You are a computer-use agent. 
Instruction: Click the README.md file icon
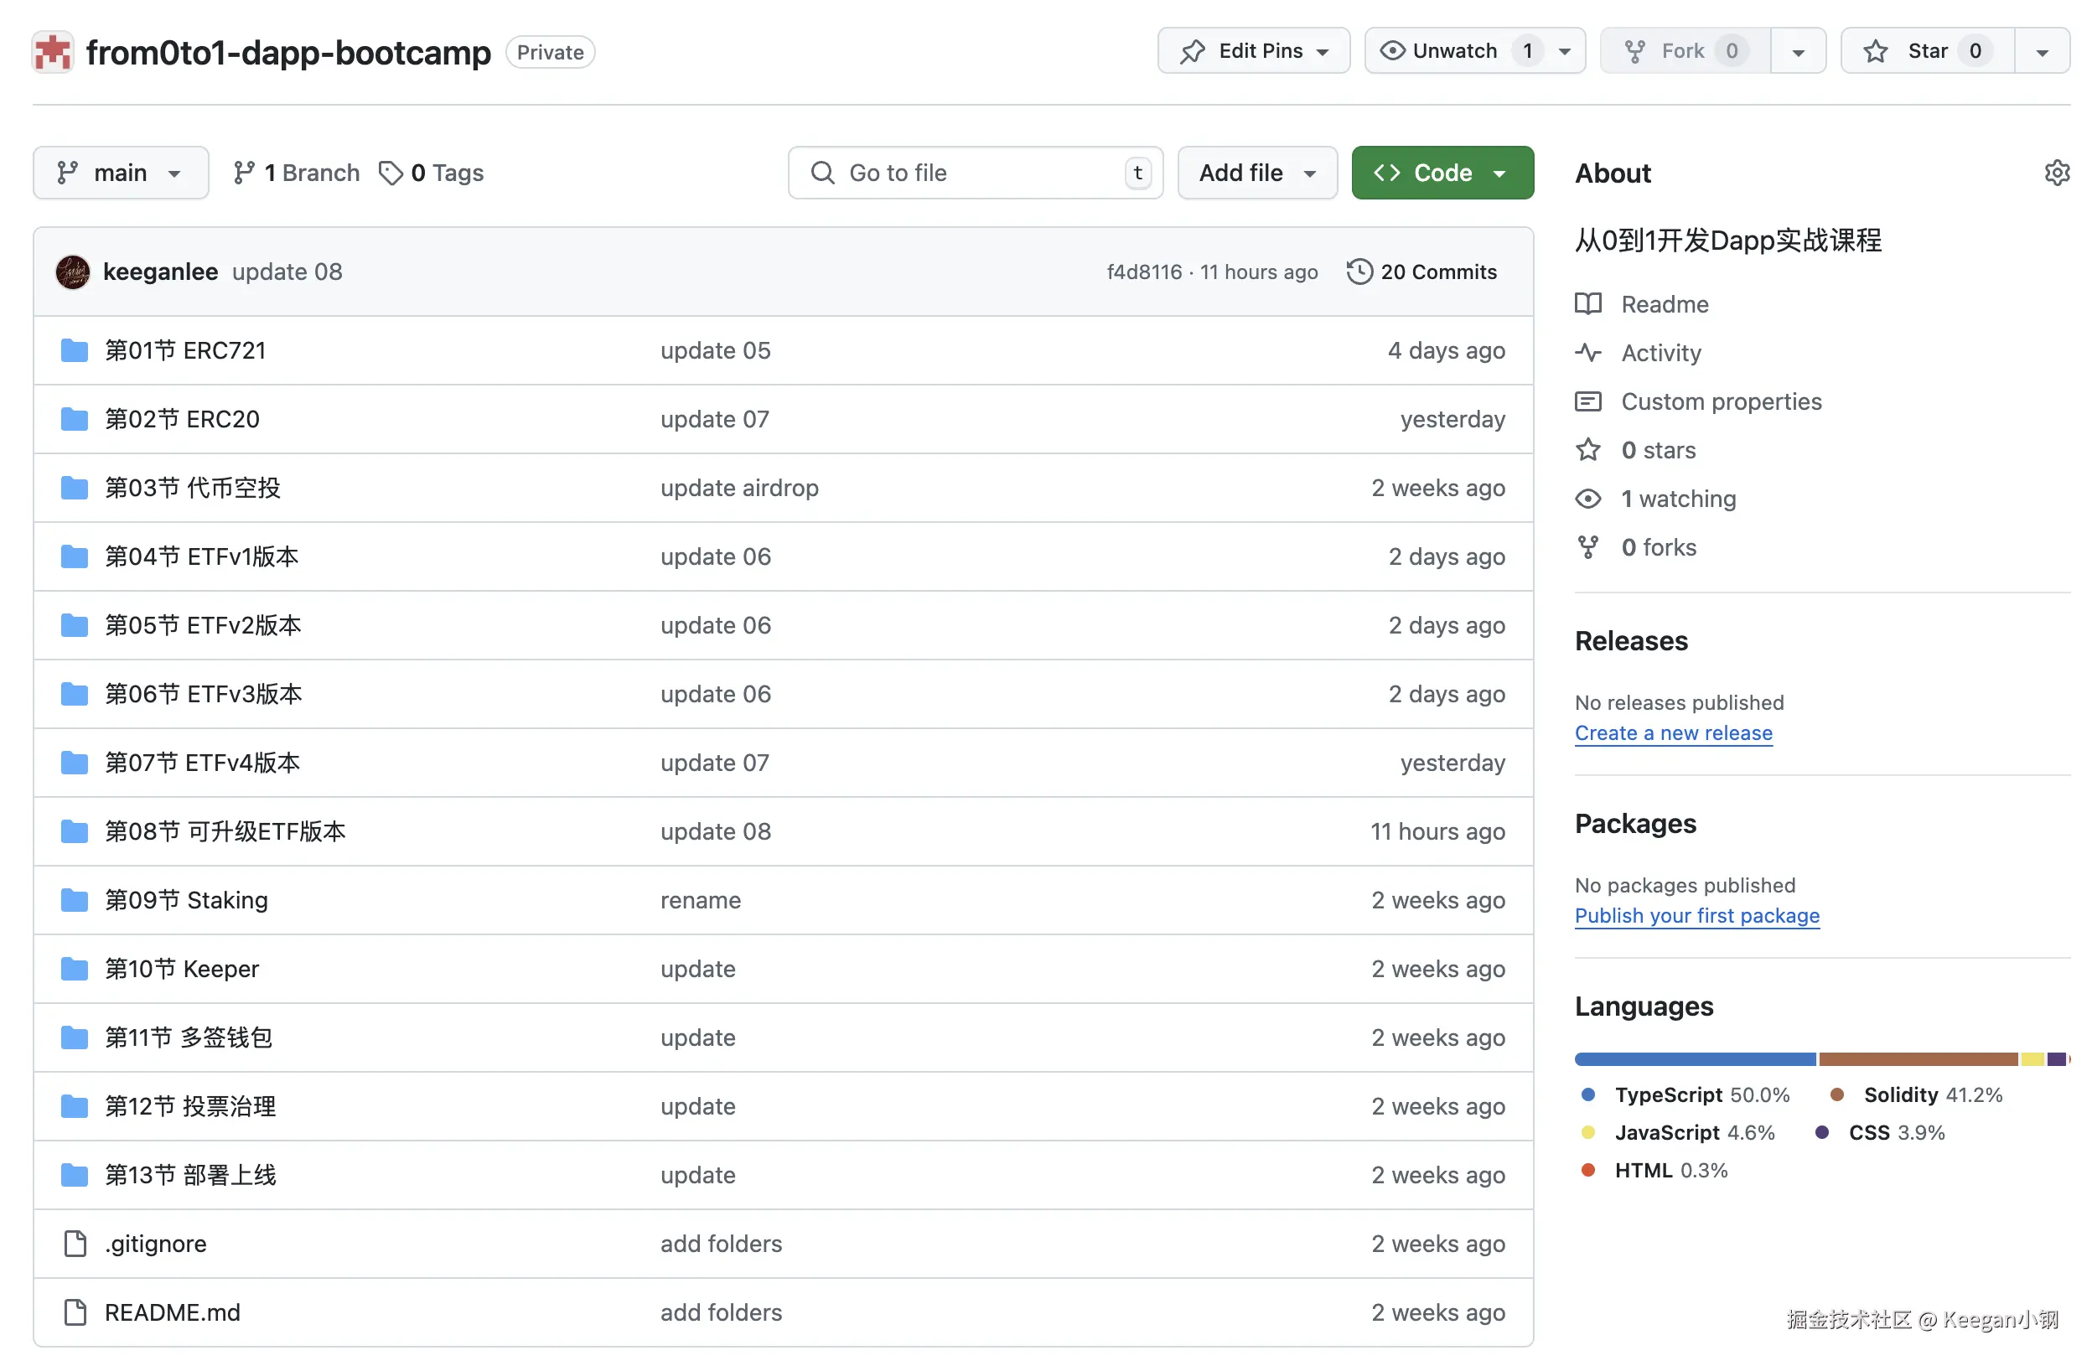[75, 1312]
